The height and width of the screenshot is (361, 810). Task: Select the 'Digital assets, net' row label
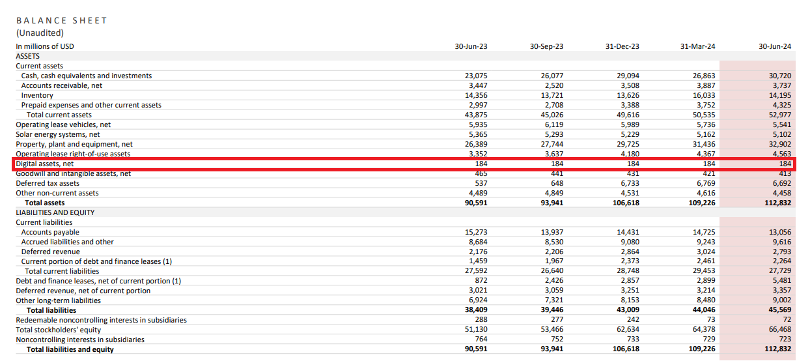45,164
